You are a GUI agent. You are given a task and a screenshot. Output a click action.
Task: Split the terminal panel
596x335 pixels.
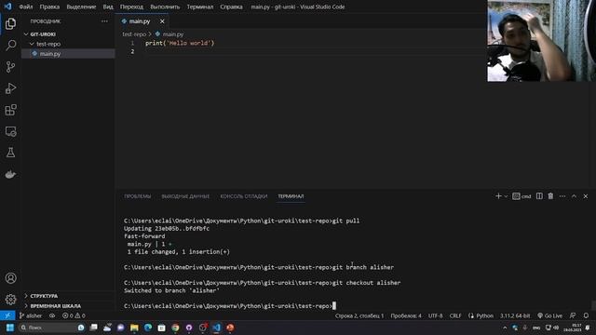point(539,196)
